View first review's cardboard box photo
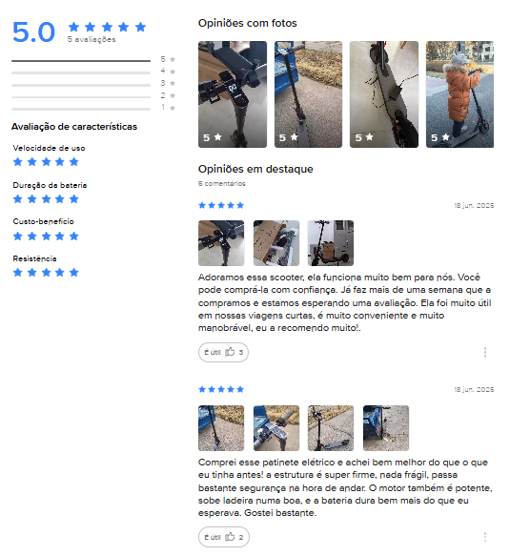The image size is (510, 556). (276, 243)
